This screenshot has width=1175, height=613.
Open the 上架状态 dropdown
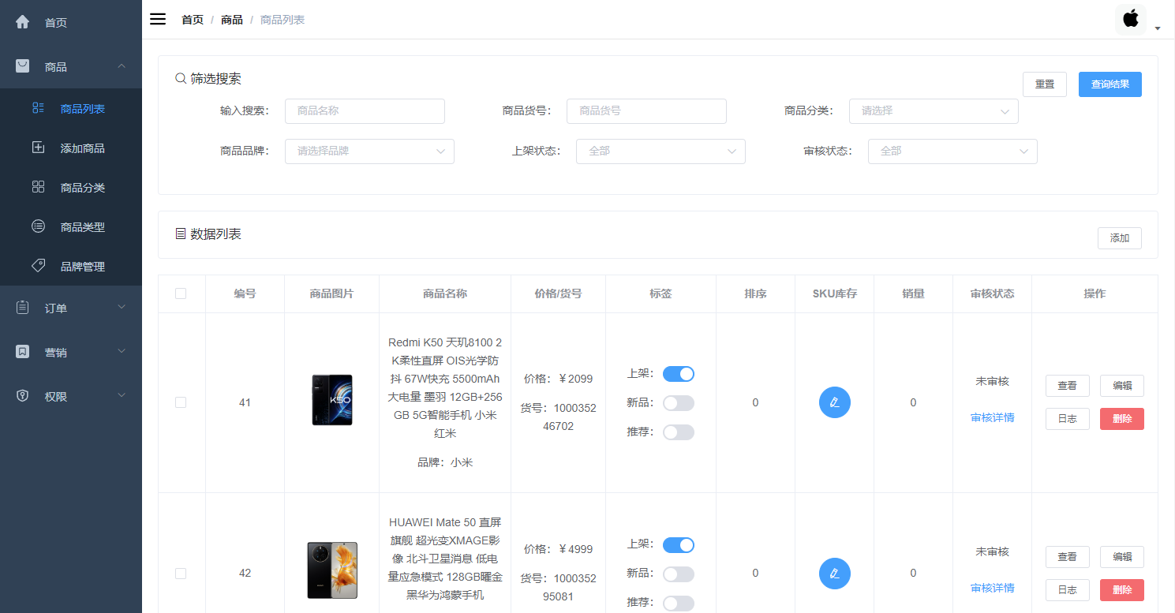tap(660, 151)
